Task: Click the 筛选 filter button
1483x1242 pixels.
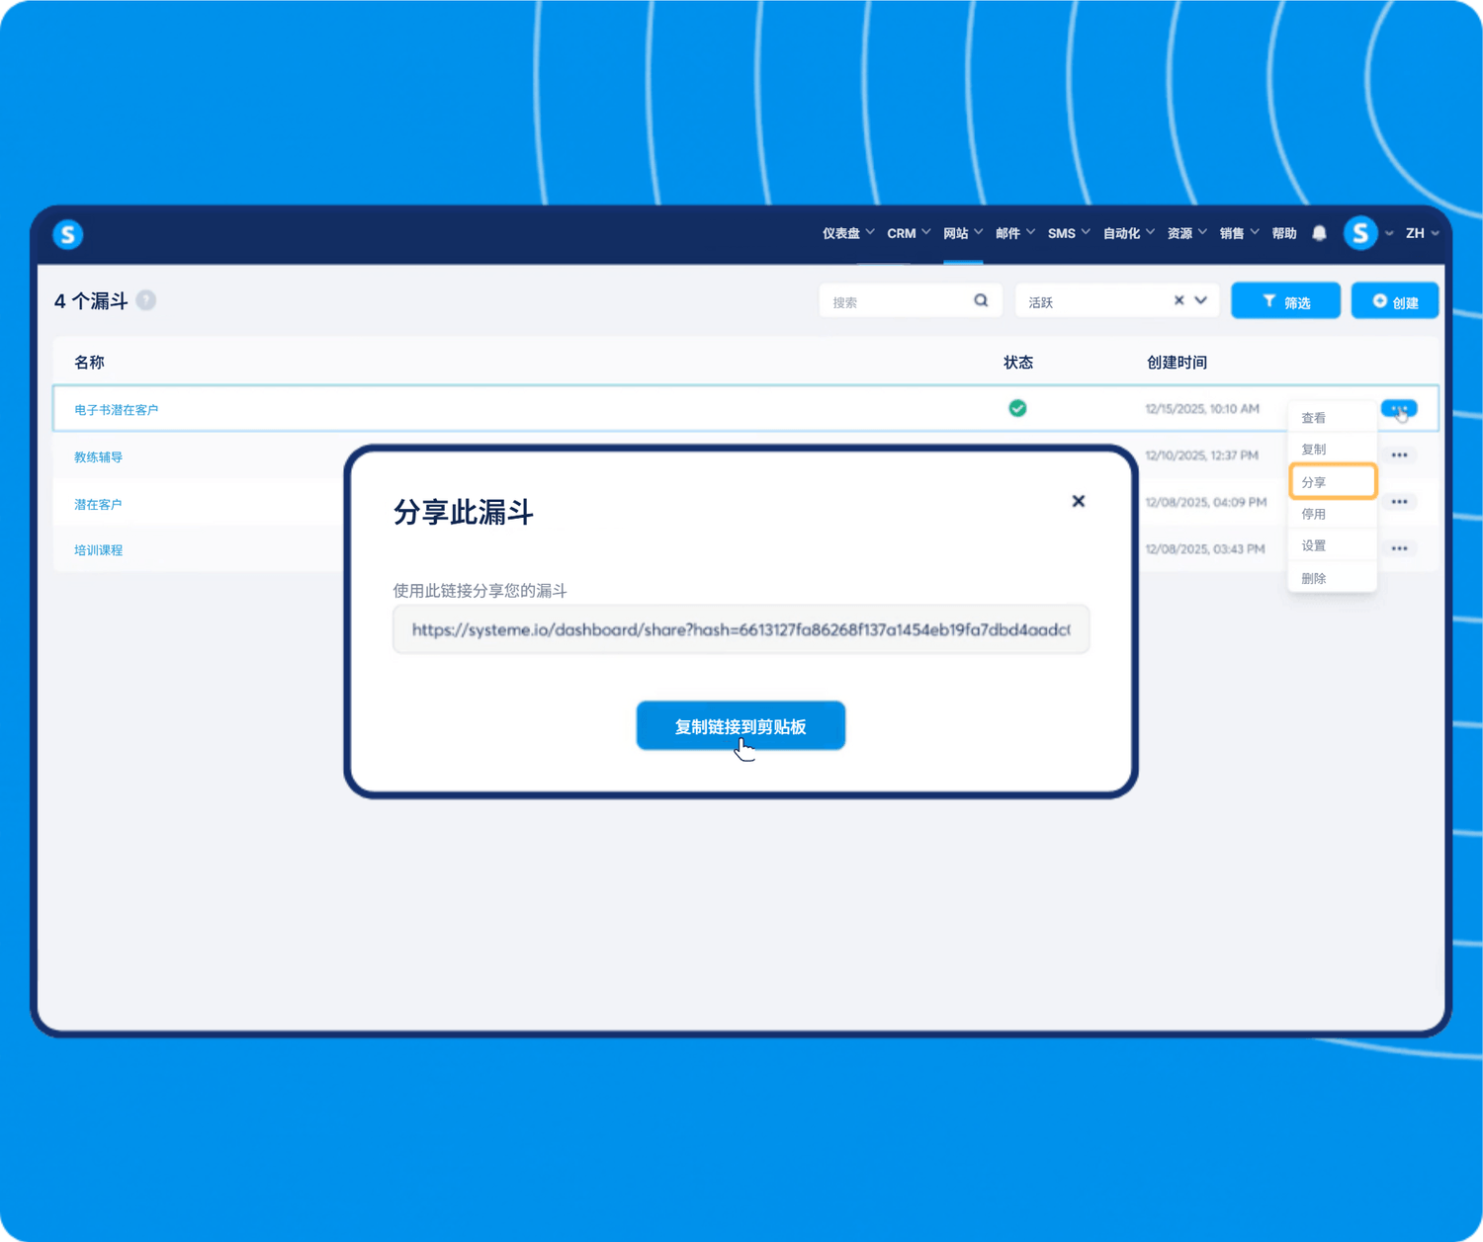Action: (1285, 300)
